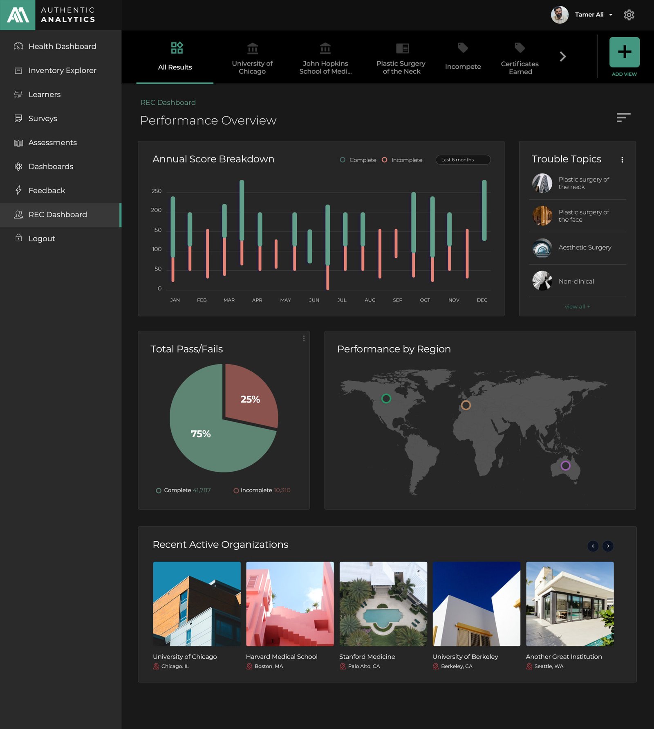Viewport: 654px width, 729px height.
Task: Show next organizations with right arrow
Action: tap(608, 546)
